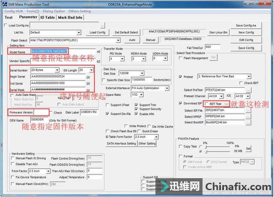Screen dimensions: 274x197
Task: Click the Auto button
Action: pos(132,40)
